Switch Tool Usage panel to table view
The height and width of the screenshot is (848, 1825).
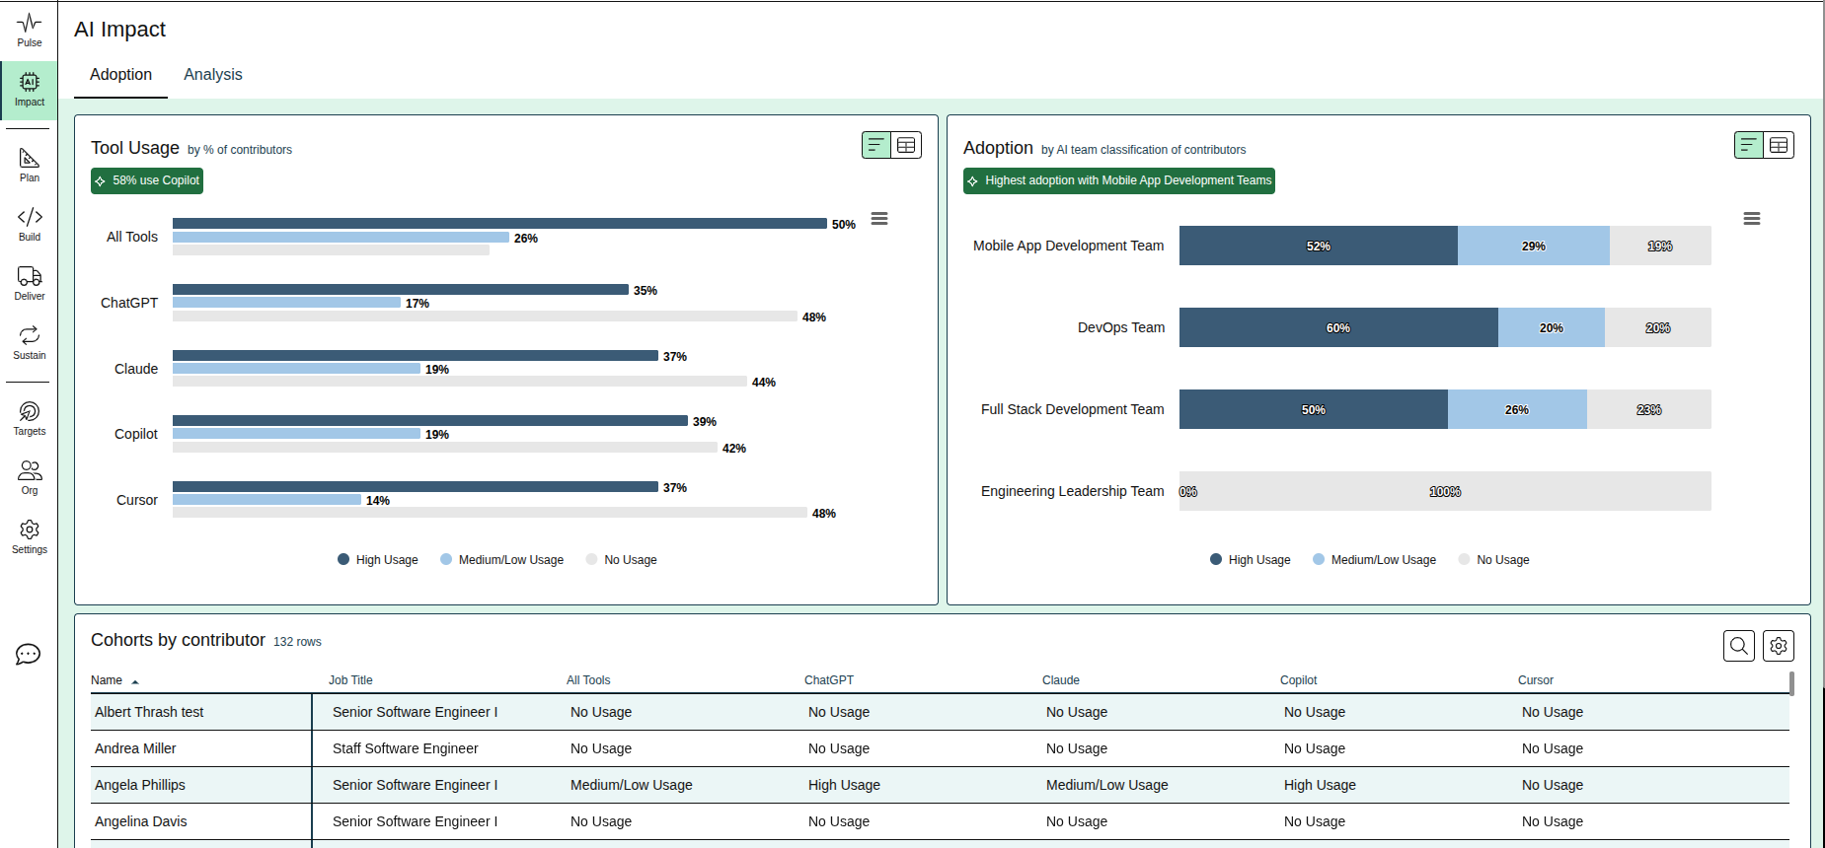906,146
